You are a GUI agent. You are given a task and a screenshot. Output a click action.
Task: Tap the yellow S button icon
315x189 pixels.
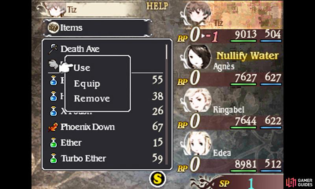pyautogui.click(x=158, y=179)
